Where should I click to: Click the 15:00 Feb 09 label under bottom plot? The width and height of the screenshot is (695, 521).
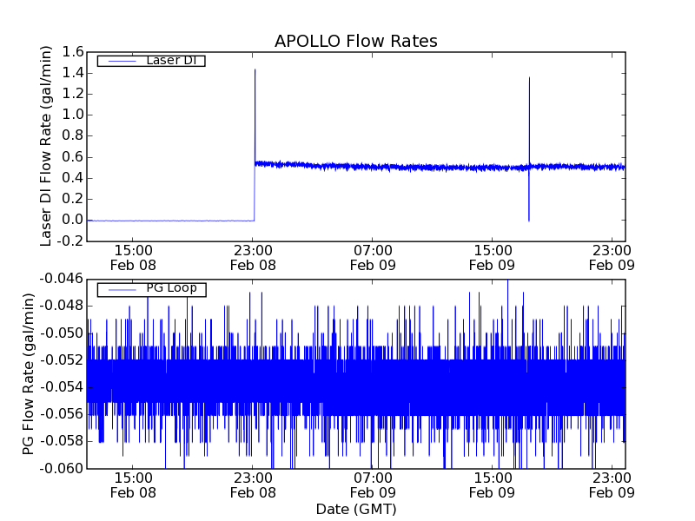point(492,485)
